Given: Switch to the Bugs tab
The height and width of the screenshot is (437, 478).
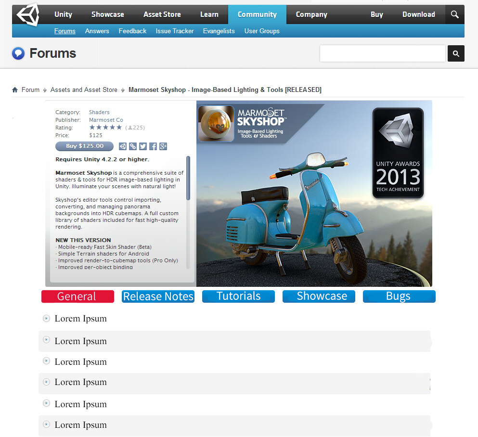Looking at the screenshot, I should pyautogui.click(x=399, y=296).
